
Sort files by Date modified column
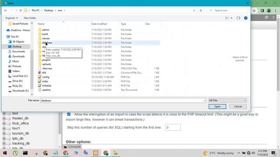(105, 24)
